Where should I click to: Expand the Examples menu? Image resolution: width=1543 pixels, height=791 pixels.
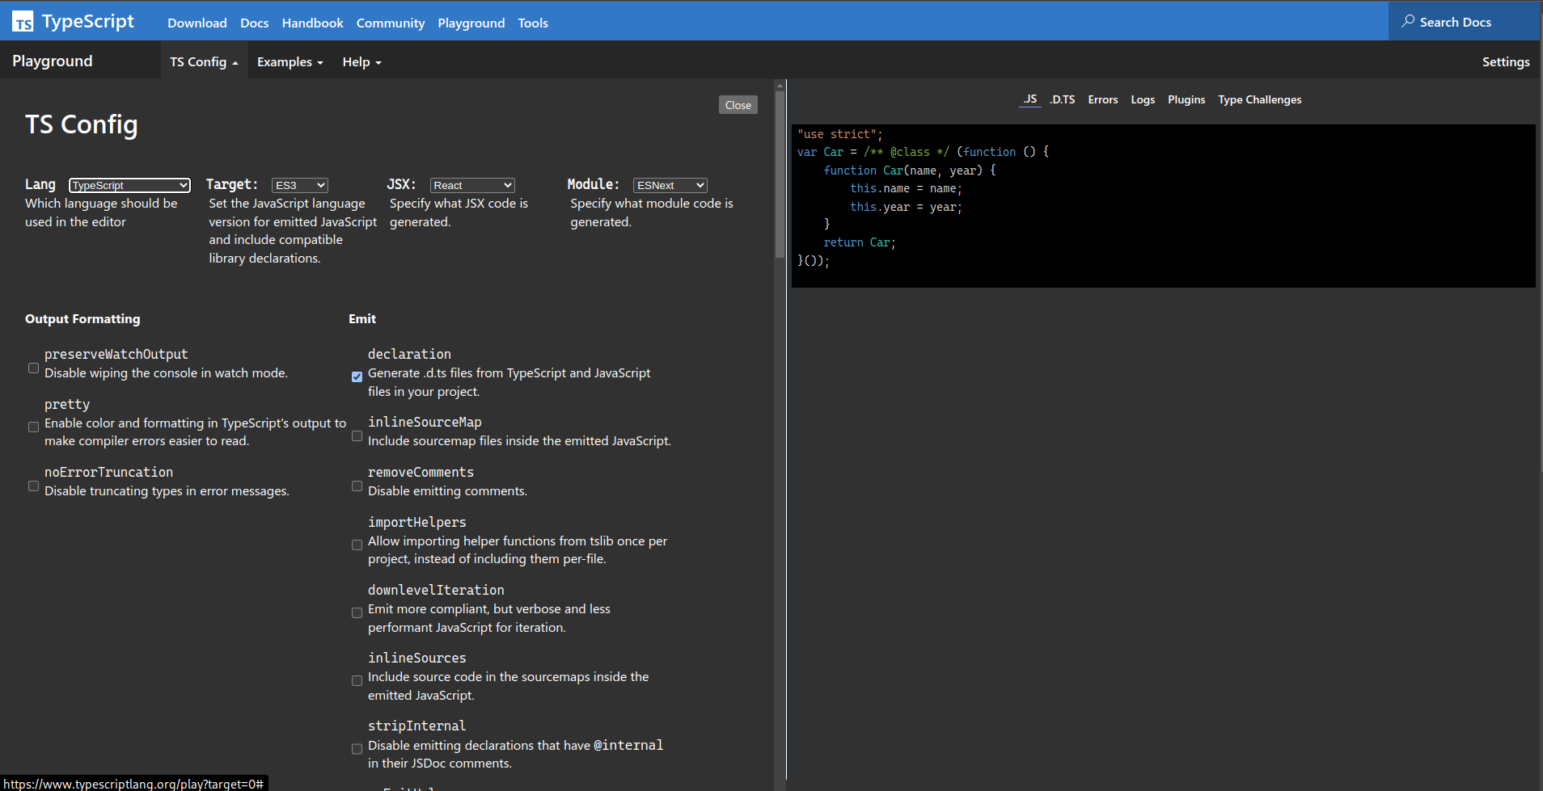click(x=290, y=61)
